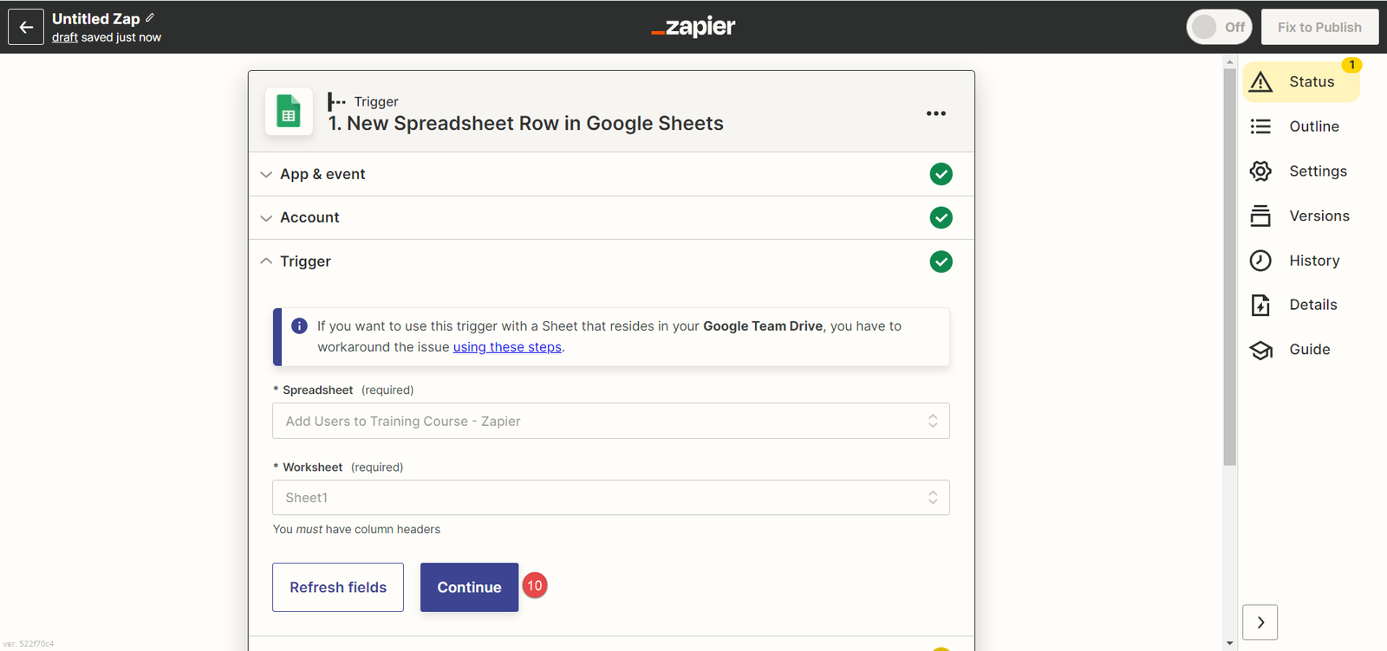
Task: Toggle the Zap On/Off switch
Action: point(1218,27)
